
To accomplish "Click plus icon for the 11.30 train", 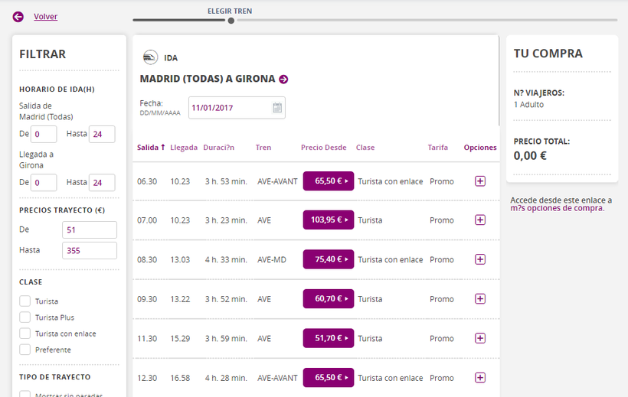I will tap(480, 338).
